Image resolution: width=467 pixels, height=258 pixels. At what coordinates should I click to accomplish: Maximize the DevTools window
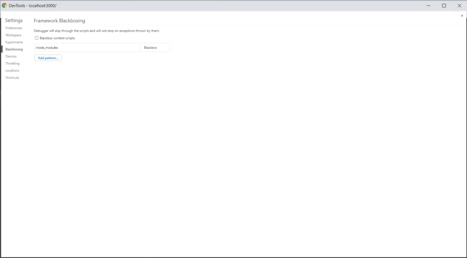point(444,5)
